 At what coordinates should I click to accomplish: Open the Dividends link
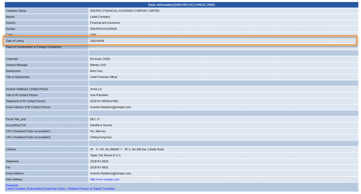tap(12, 185)
